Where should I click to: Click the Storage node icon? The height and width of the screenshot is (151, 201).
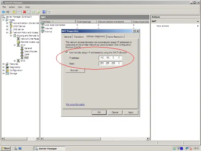pyautogui.click(x=7, y=73)
